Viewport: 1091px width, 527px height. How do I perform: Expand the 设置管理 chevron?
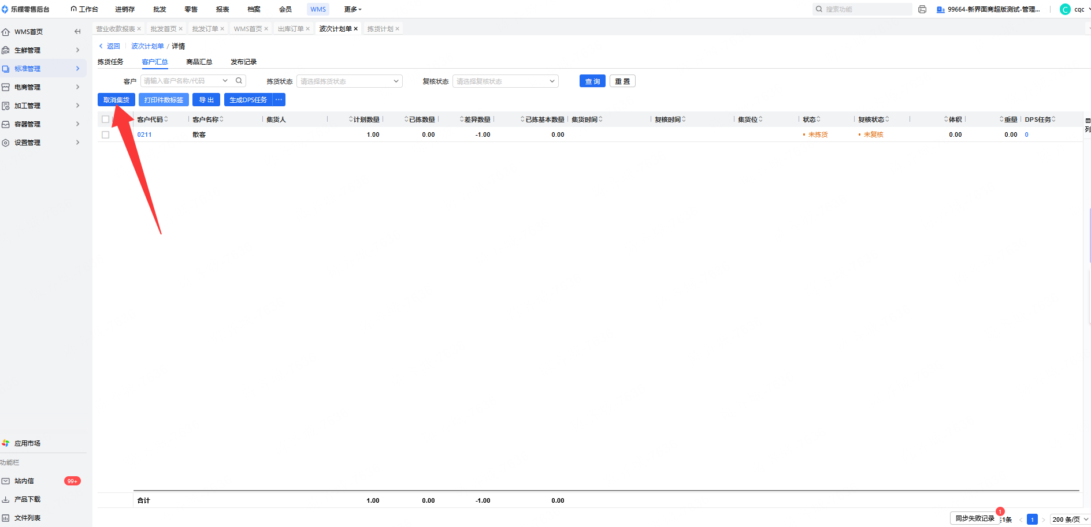pos(77,143)
